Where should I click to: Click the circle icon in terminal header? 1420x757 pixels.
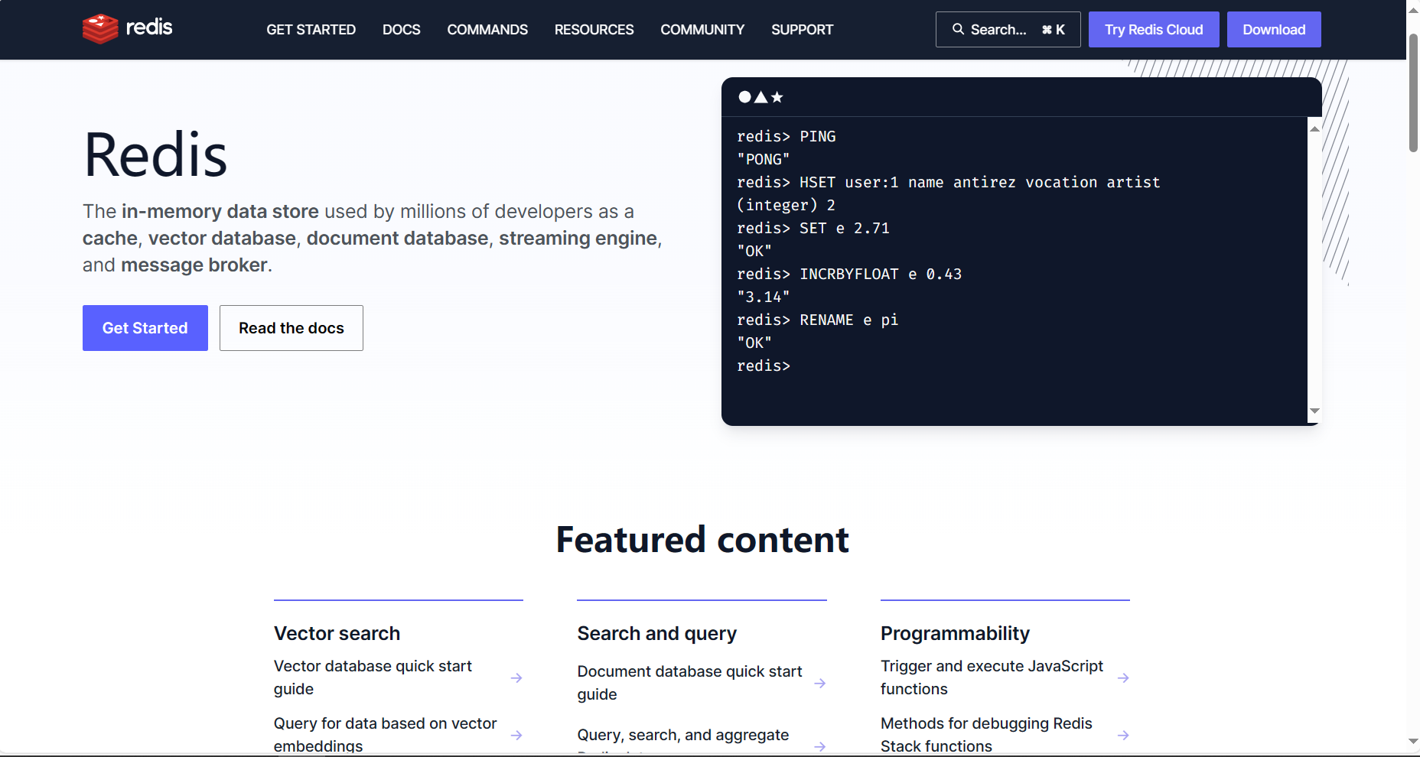(x=744, y=97)
